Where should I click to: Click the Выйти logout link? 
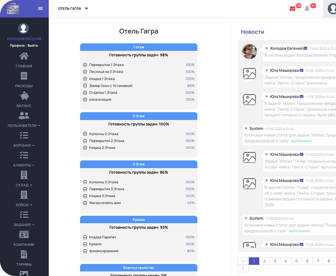[33, 45]
